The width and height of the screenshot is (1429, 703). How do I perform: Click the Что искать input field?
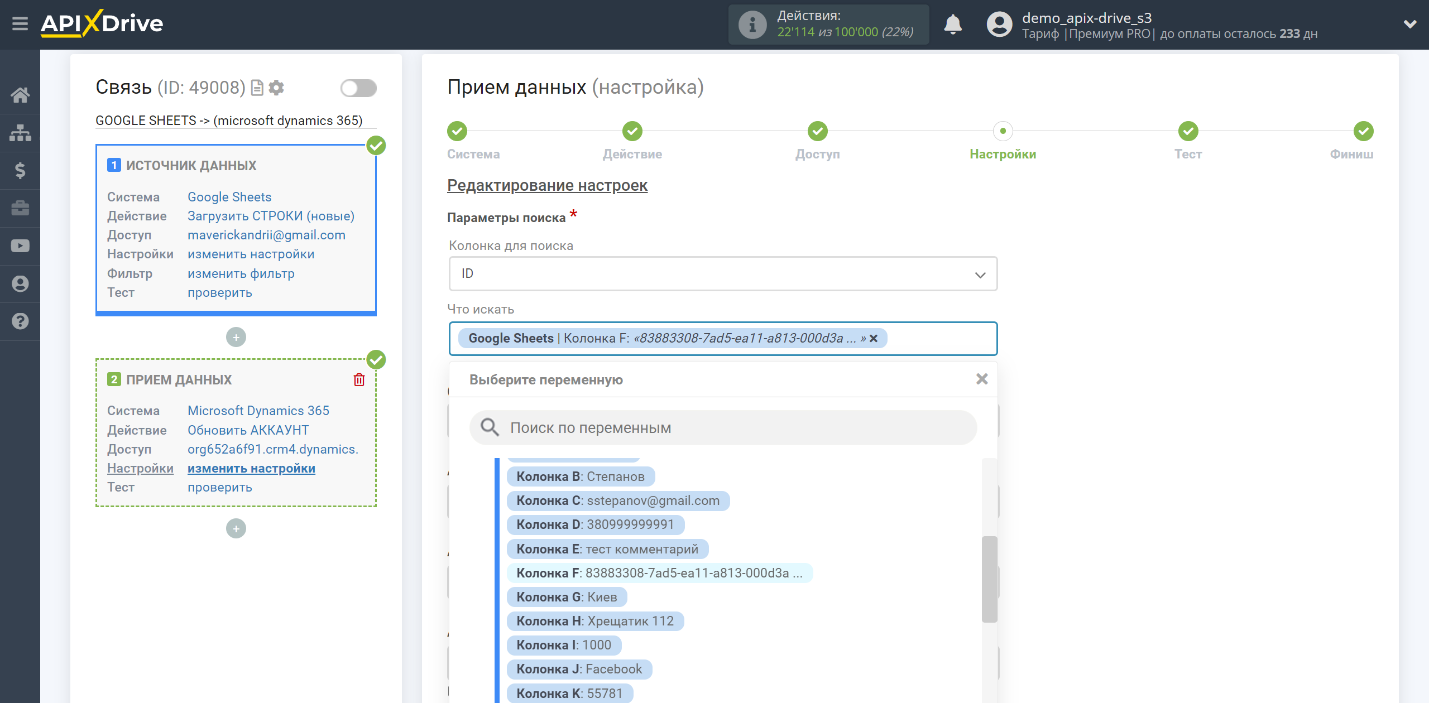click(723, 339)
